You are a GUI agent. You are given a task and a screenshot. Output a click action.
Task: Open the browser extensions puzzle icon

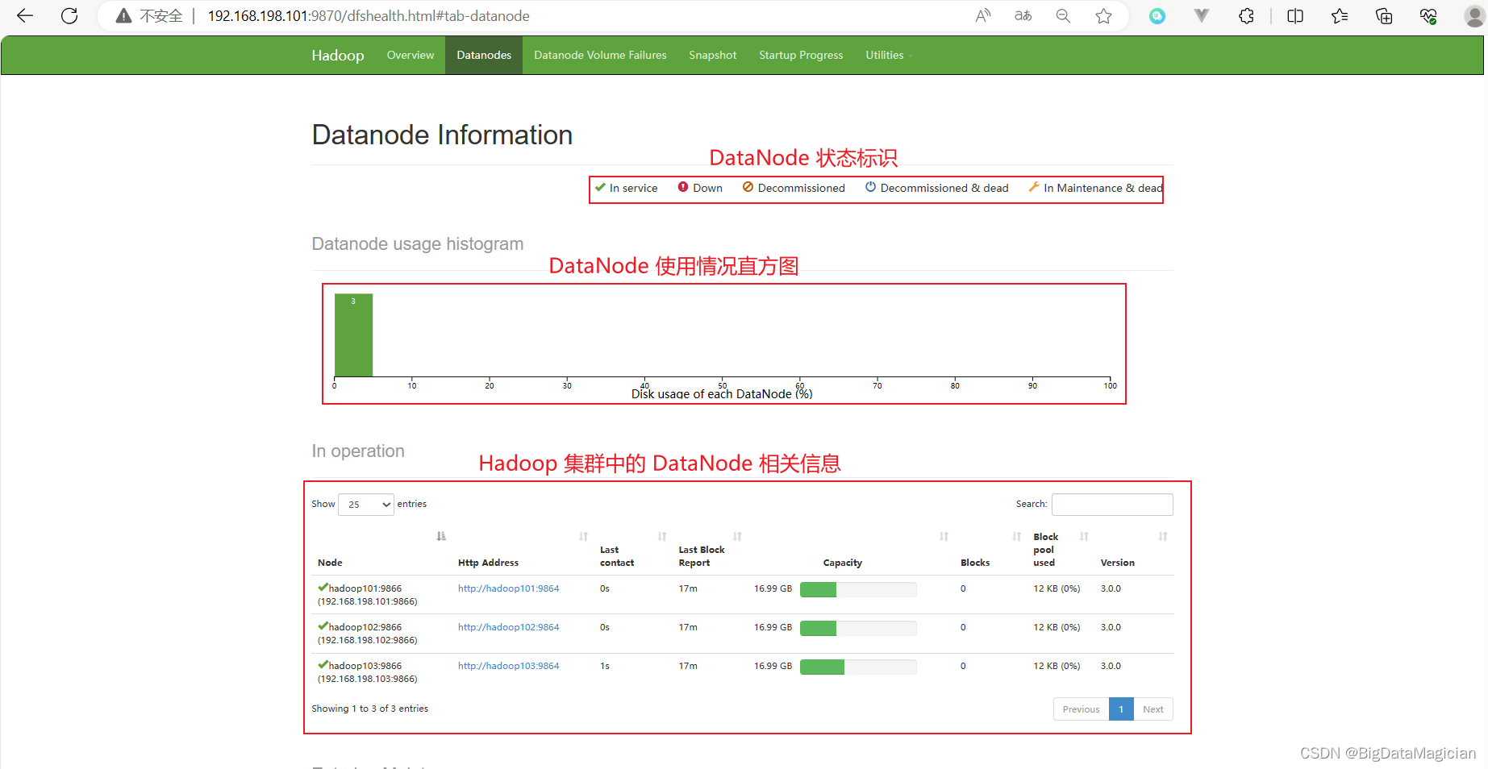[x=1246, y=16]
